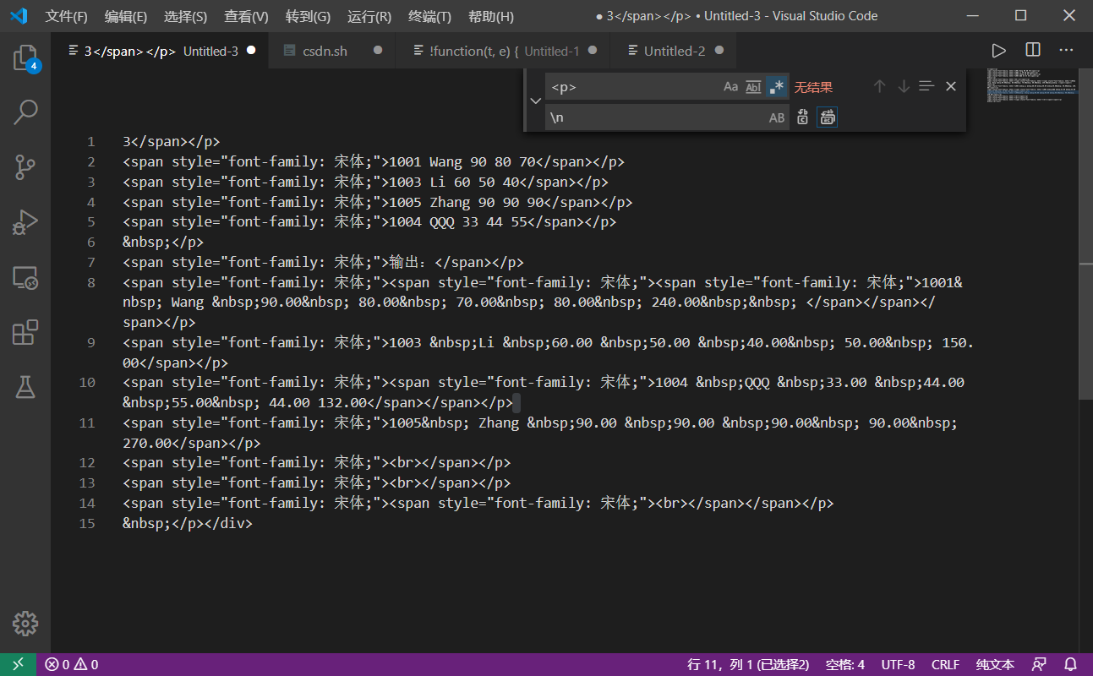Switch to the Untitled-2 tab

pos(673,51)
